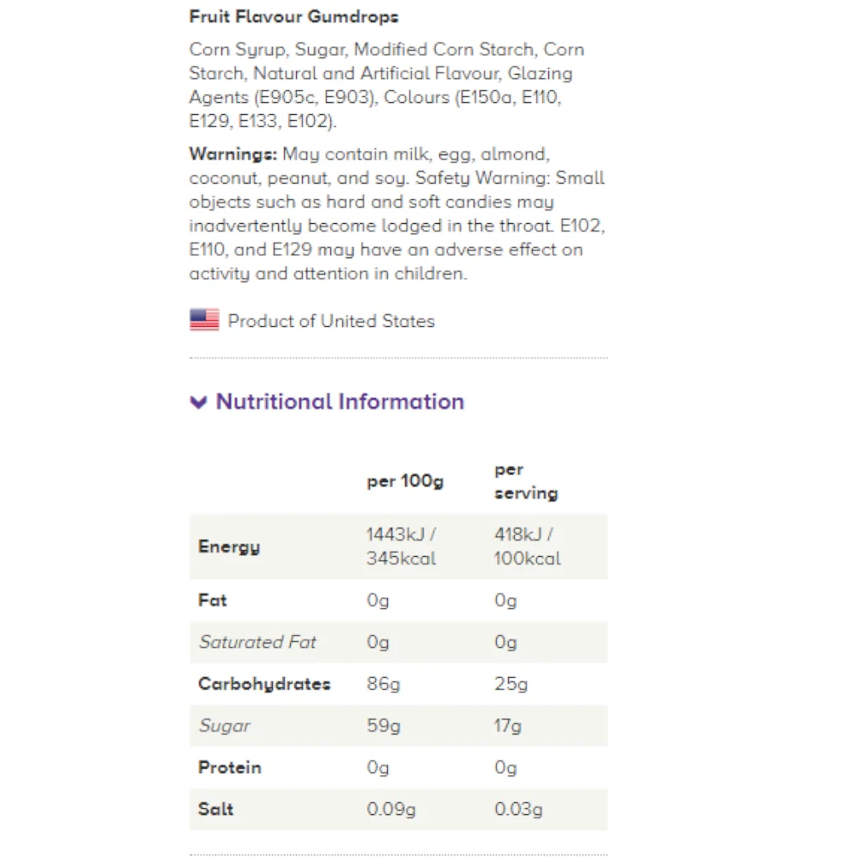Click the ingredients list paragraph

point(387,85)
